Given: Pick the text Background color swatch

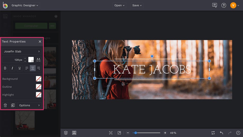Looking at the screenshot, I should tap(38, 79).
